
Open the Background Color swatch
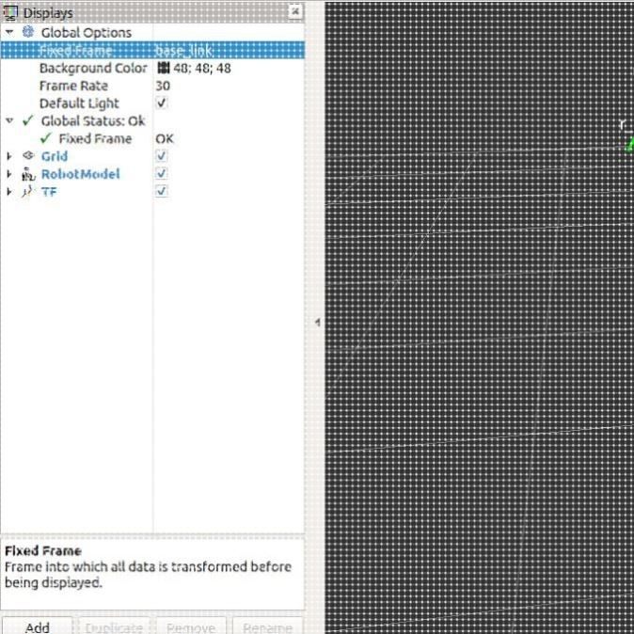tap(163, 68)
